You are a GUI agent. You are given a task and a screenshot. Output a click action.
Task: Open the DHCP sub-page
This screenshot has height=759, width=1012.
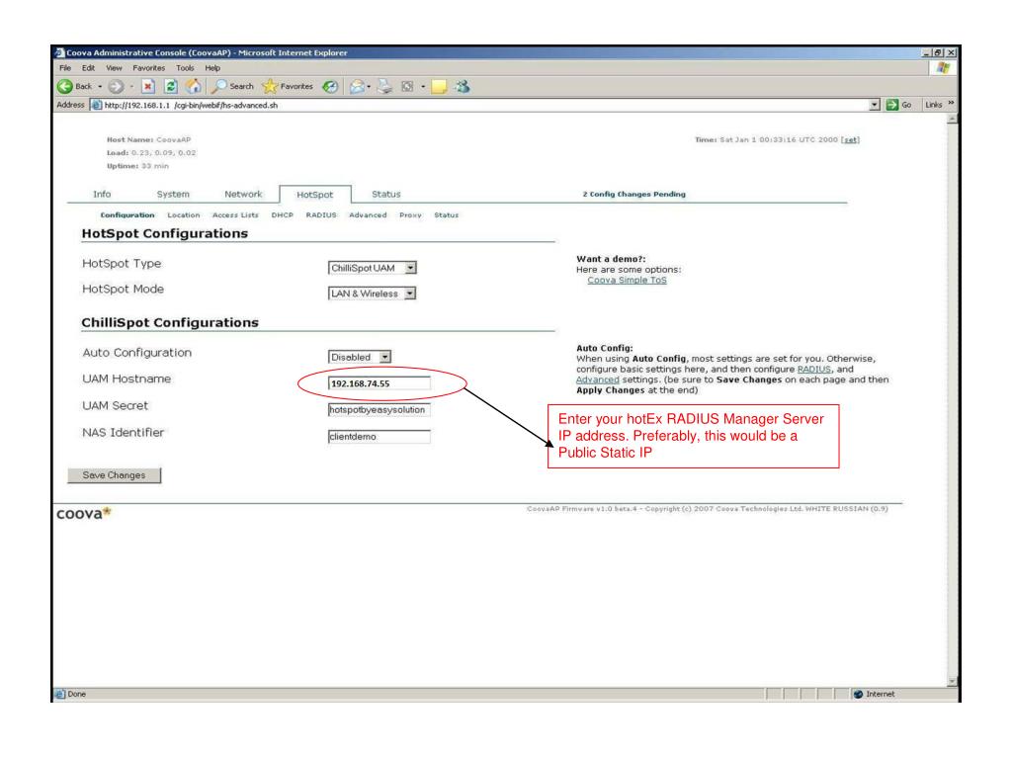pyautogui.click(x=282, y=214)
